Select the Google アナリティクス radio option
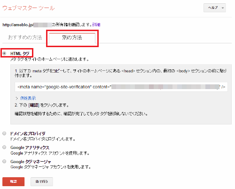The width and height of the screenshot is (235, 189). pyautogui.click(x=4, y=147)
